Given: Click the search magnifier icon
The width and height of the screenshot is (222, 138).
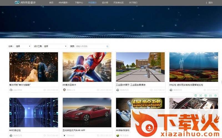Looking at the screenshot, I should pyautogui.click(x=107, y=46).
